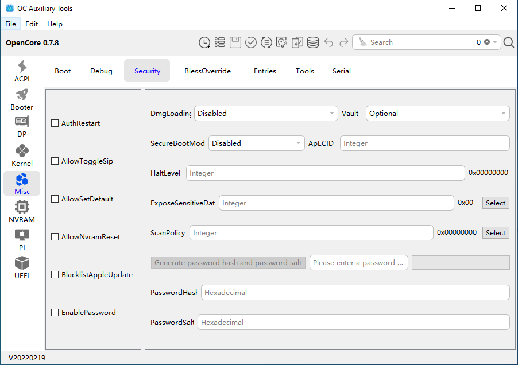Expand the DmgLoading dropdown
Screen dimensions: 518x365
pos(265,114)
